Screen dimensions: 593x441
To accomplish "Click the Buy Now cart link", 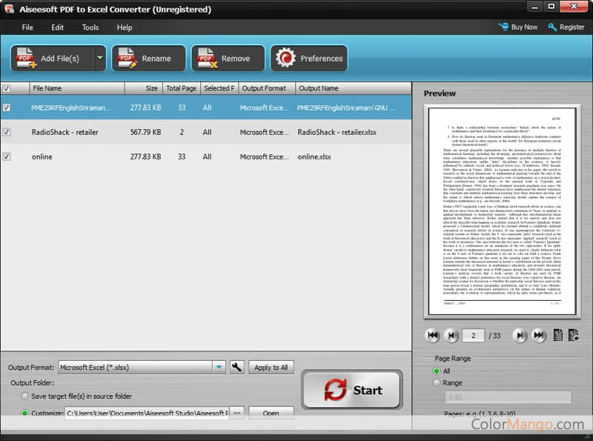I will coord(518,27).
